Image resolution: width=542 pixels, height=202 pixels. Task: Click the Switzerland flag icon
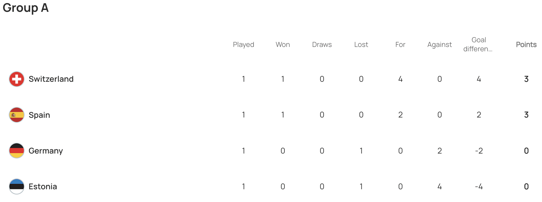coord(17,79)
